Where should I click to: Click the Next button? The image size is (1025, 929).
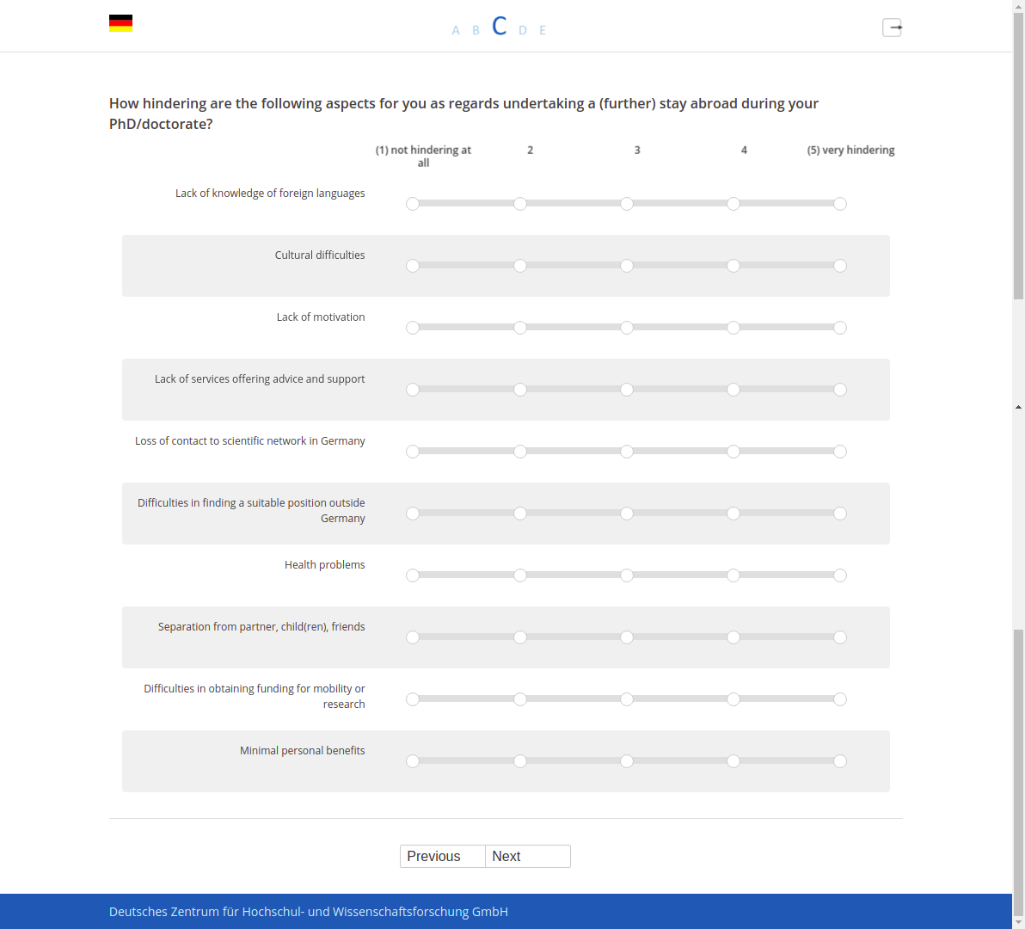coord(528,857)
